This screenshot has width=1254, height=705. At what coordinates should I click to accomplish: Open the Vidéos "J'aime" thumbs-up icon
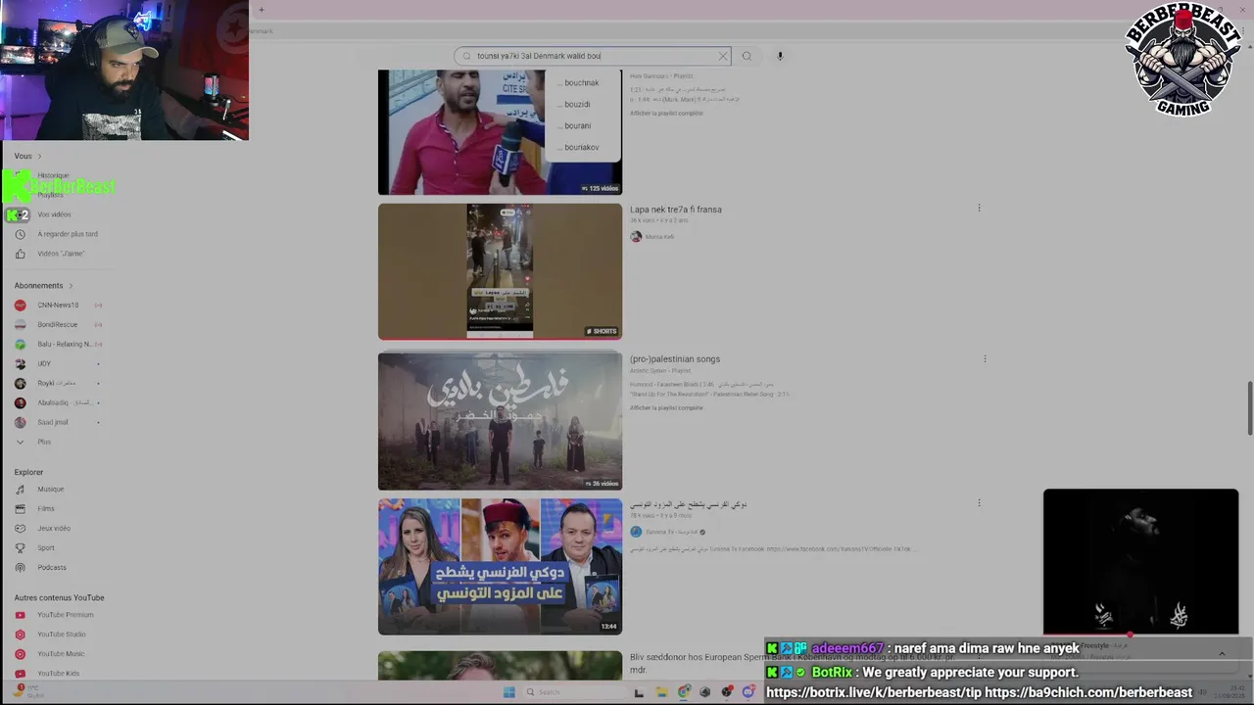(20, 254)
